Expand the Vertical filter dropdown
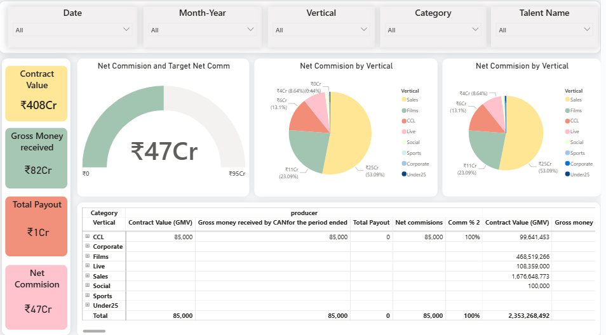 click(364, 29)
